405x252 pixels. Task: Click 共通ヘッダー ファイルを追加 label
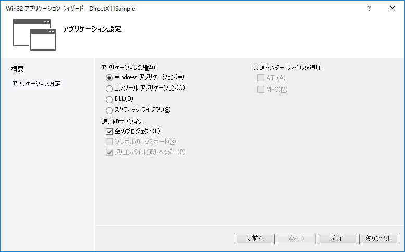(x=288, y=68)
